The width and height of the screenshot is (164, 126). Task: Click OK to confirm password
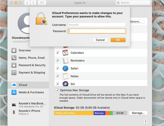[118, 40]
